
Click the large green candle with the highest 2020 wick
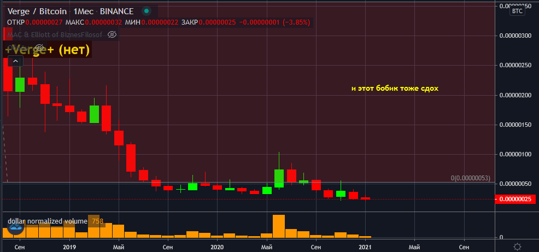click(x=279, y=178)
